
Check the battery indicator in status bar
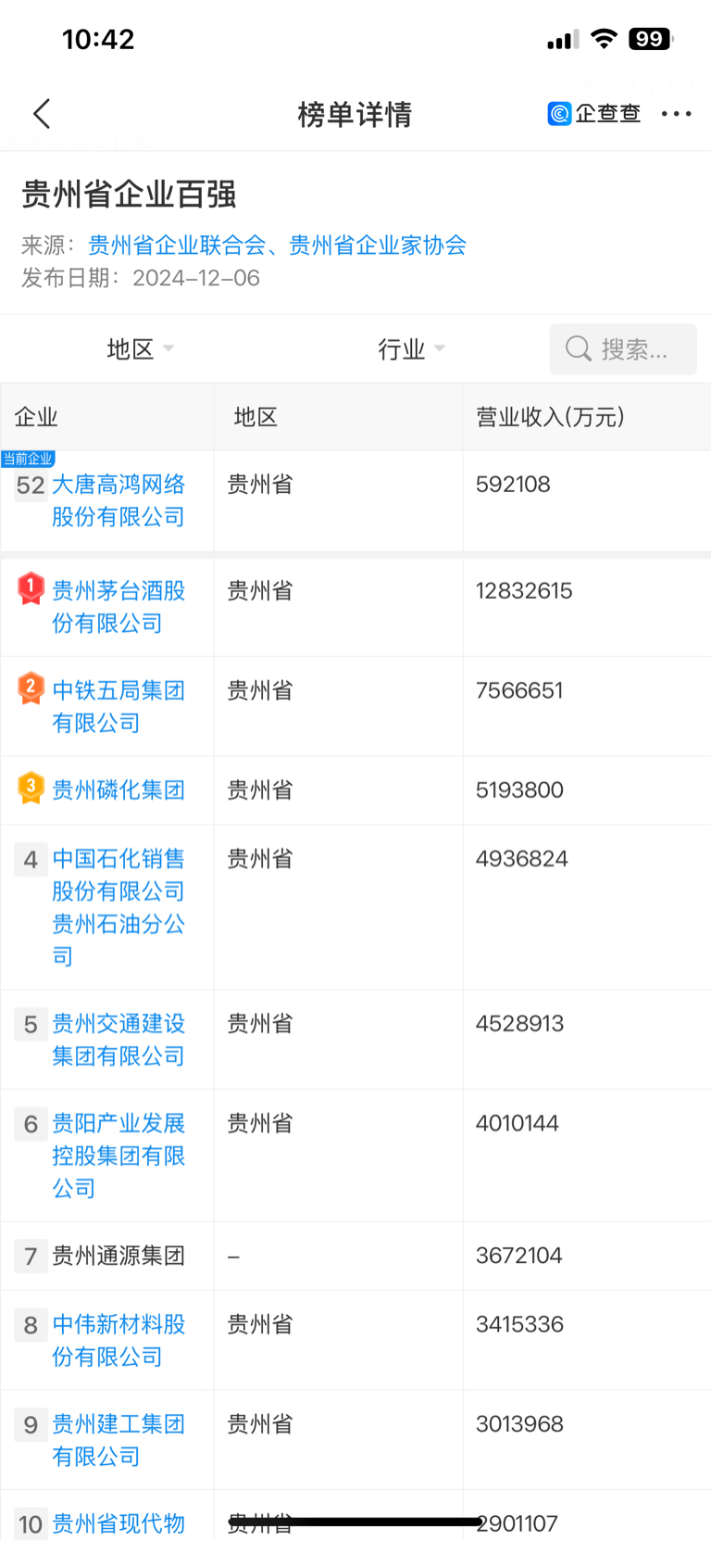coord(651,39)
